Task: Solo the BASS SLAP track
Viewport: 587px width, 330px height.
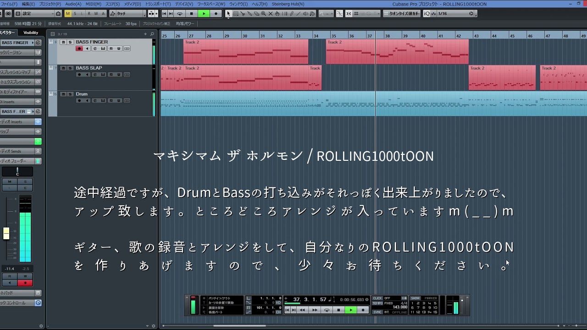Action: (70, 68)
